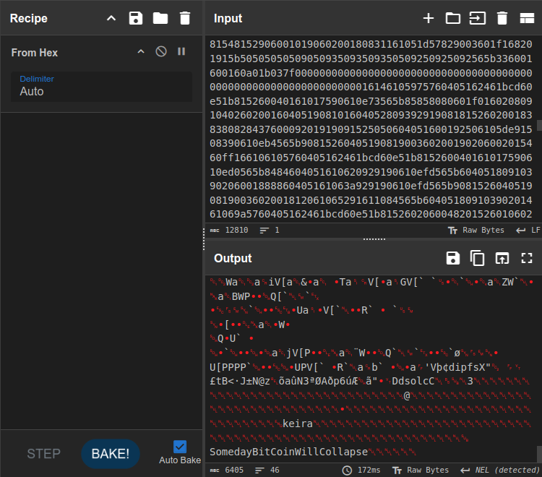Set breakpoint on From Hex operation
Image resolution: width=542 pixels, height=477 pixels.
(x=181, y=52)
